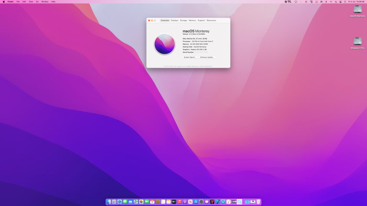
Task: Close the About This Mac window
Action: click(x=149, y=21)
